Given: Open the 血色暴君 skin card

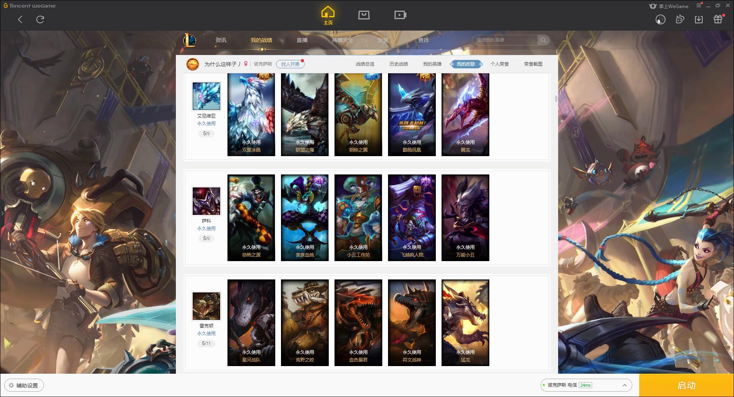Looking at the screenshot, I should [x=358, y=323].
